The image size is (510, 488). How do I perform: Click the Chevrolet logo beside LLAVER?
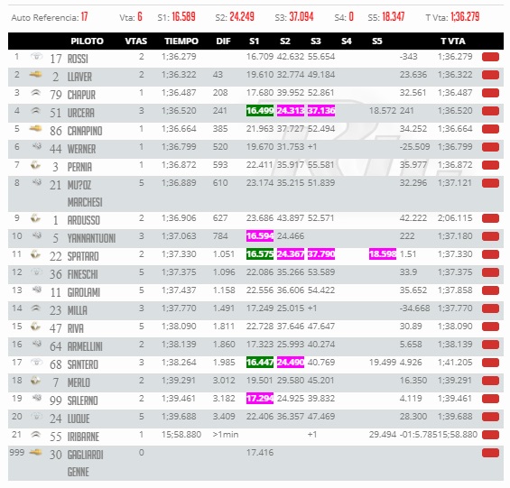tap(36, 75)
